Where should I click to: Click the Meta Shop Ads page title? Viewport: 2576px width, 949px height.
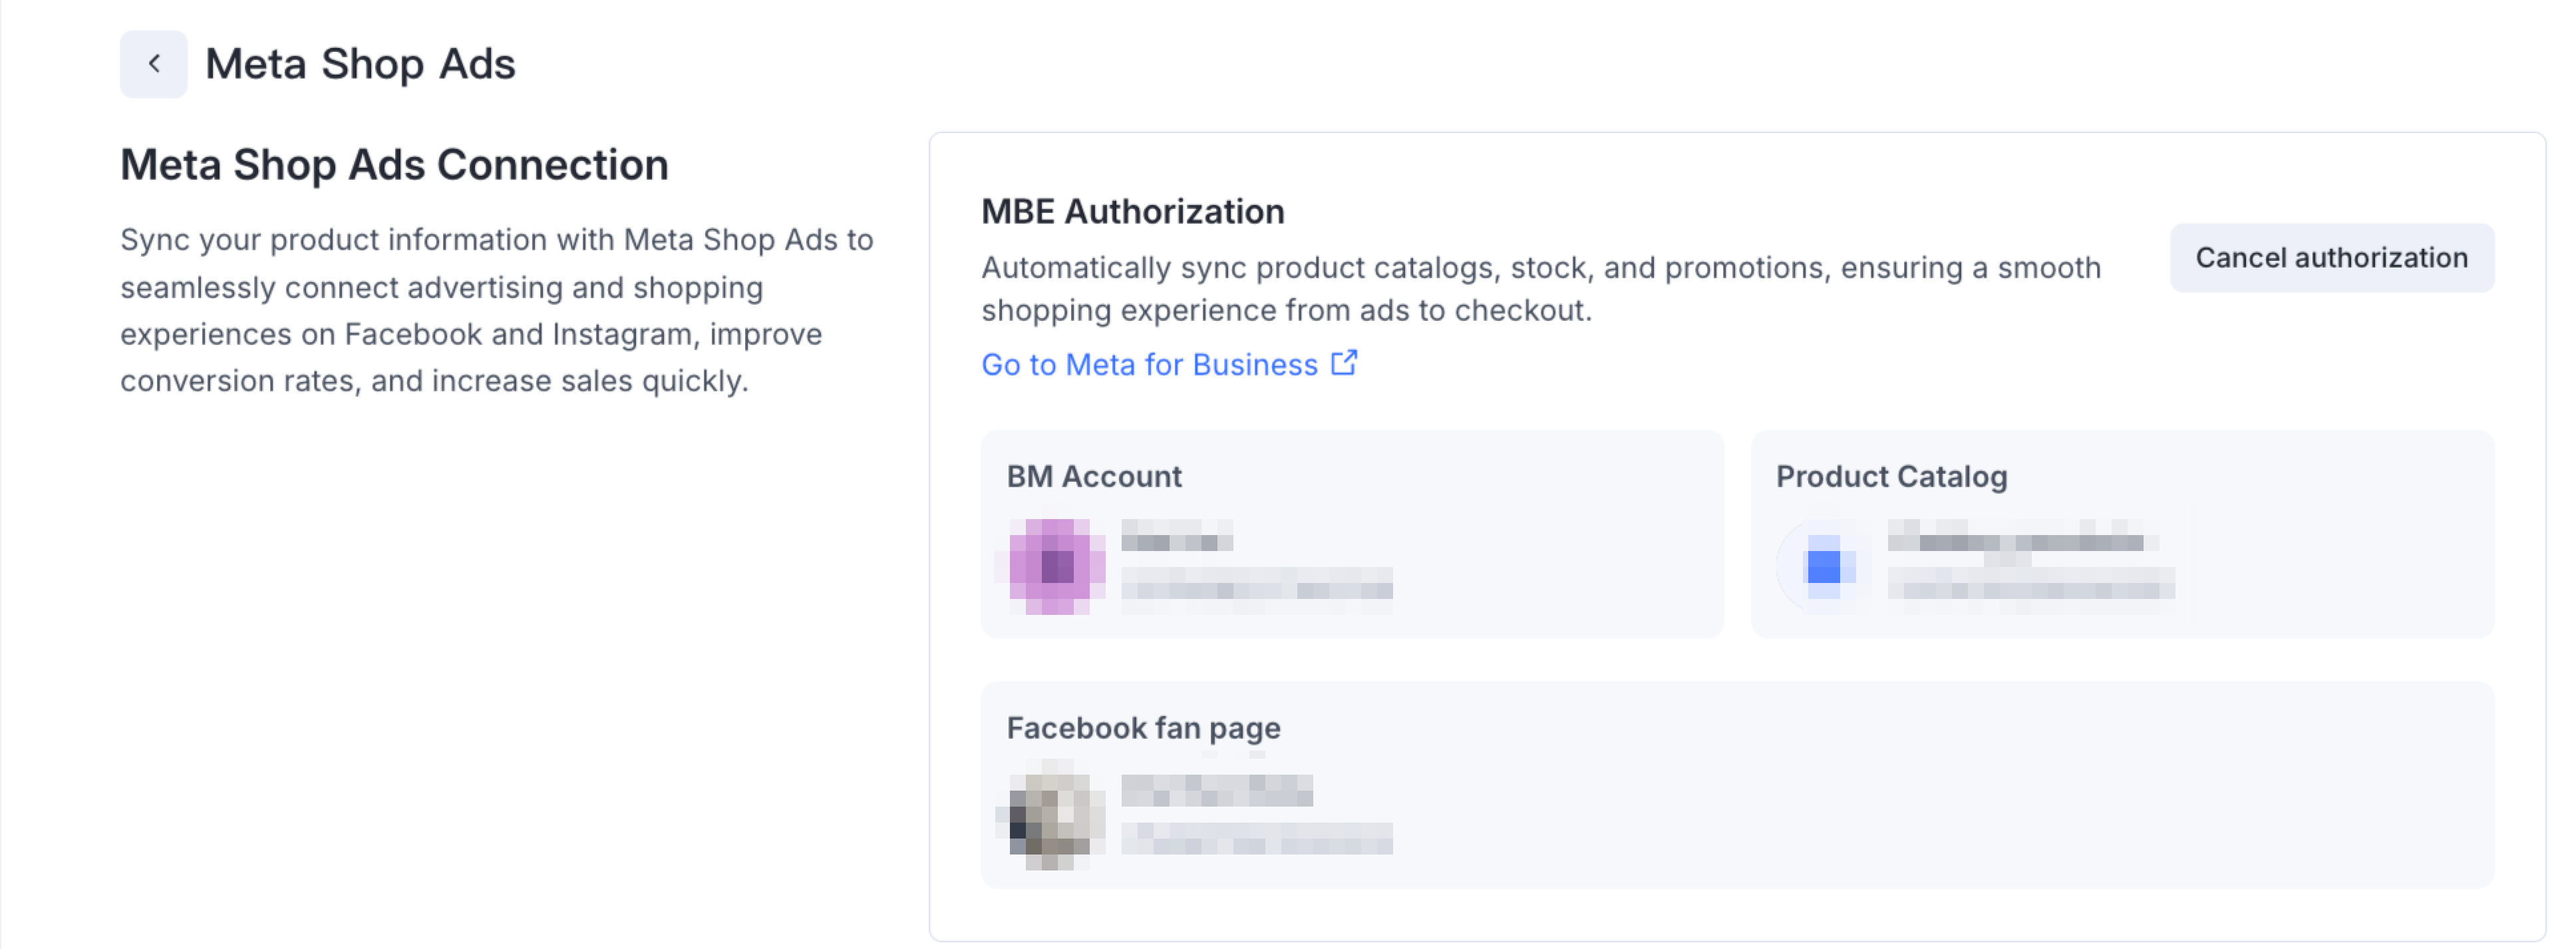[x=360, y=64]
